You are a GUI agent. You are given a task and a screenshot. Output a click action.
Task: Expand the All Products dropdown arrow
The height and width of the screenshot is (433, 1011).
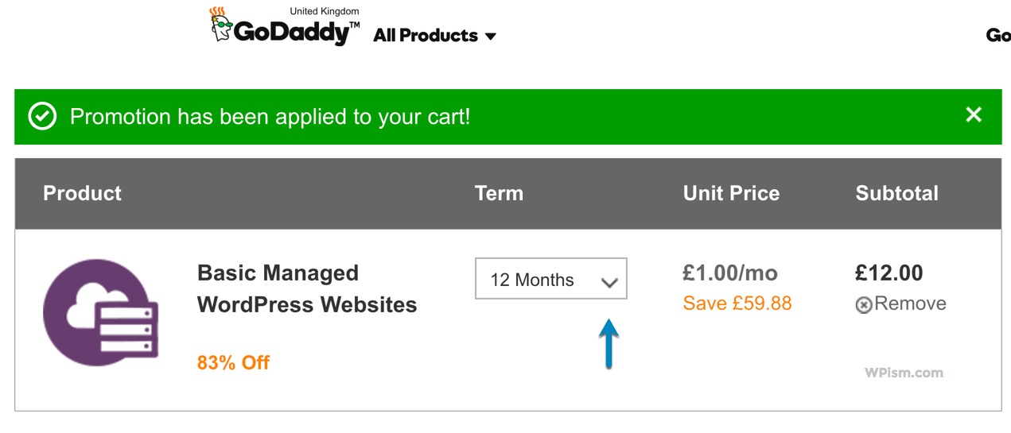[490, 37]
